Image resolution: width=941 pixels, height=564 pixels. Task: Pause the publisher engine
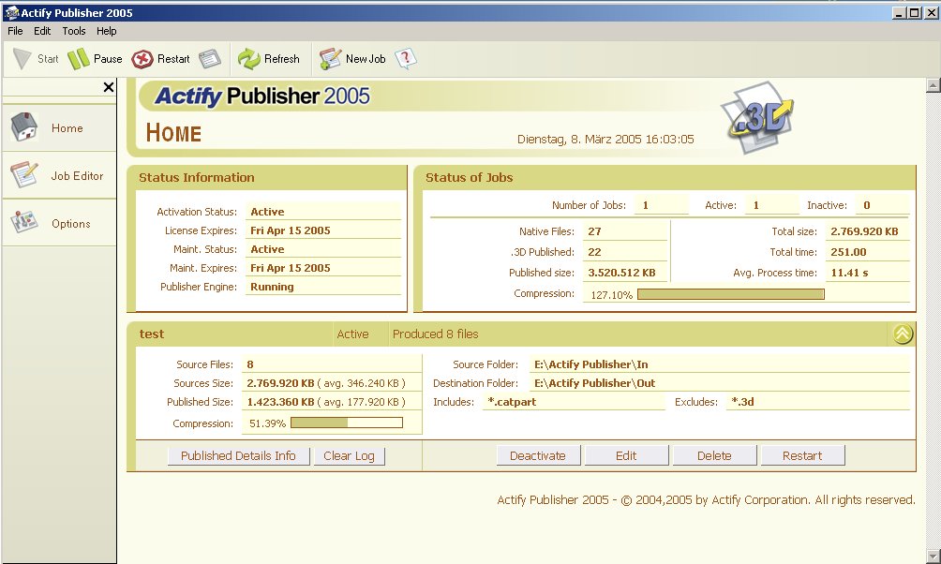tap(95, 59)
